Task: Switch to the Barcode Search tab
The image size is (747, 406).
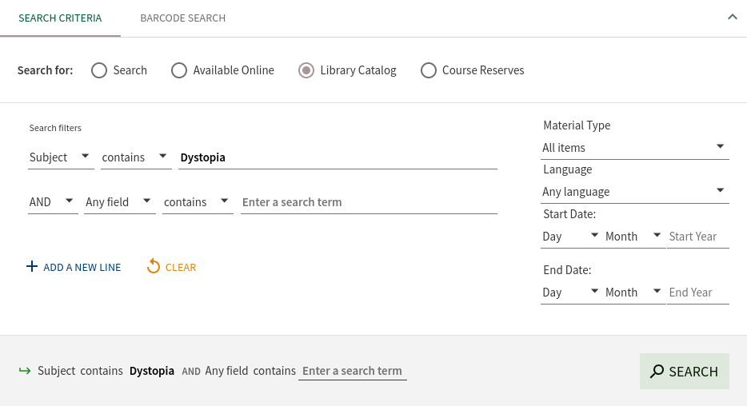Action: [182, 18]
